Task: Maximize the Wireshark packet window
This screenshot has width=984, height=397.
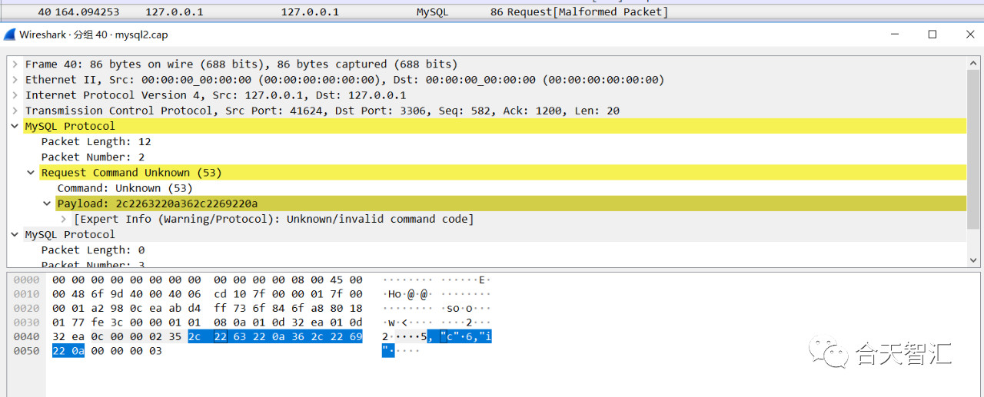Action: pyautogui.click(x=932, y=35)
